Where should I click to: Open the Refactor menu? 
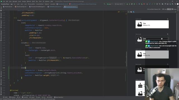(x=29, y=1)
